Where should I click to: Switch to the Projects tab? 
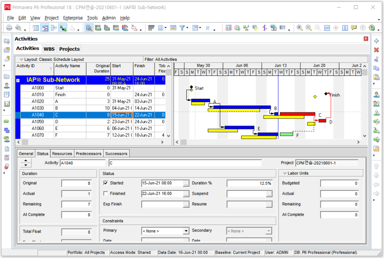coord(69,49)
